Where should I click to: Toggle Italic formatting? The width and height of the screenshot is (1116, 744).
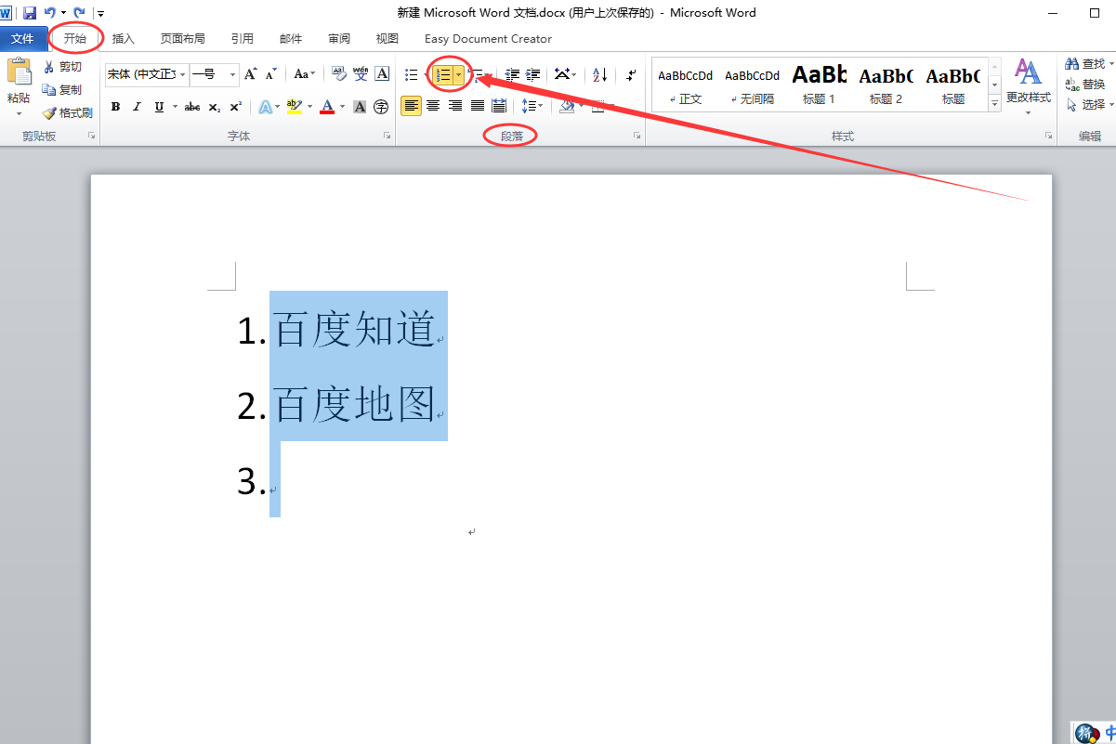pos(137,107)
